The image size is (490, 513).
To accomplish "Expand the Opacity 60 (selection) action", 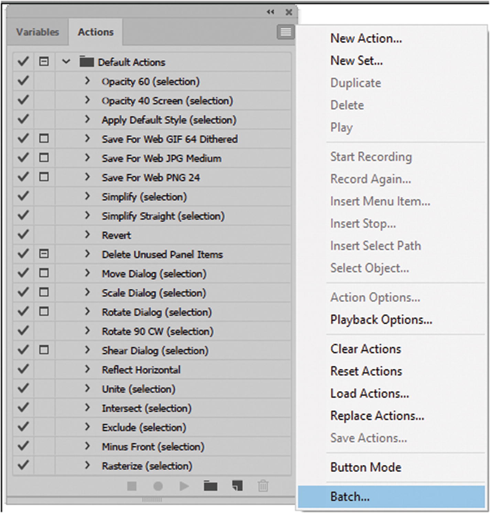I will 87,81.
